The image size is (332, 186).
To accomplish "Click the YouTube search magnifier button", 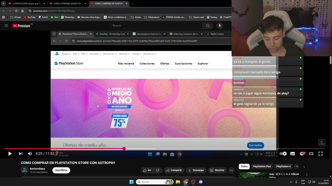I will pos(208,26).
